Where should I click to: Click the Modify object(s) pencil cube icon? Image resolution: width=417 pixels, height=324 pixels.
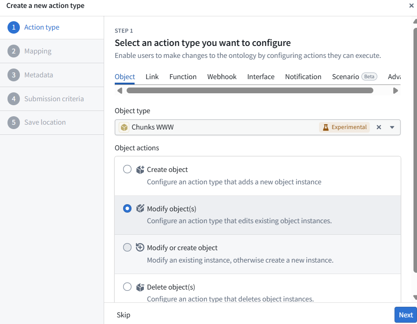click(140, 208)
